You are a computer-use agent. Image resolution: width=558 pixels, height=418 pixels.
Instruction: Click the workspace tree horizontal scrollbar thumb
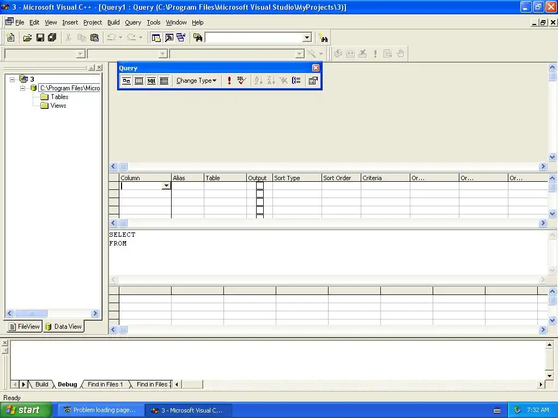point(31,313)
